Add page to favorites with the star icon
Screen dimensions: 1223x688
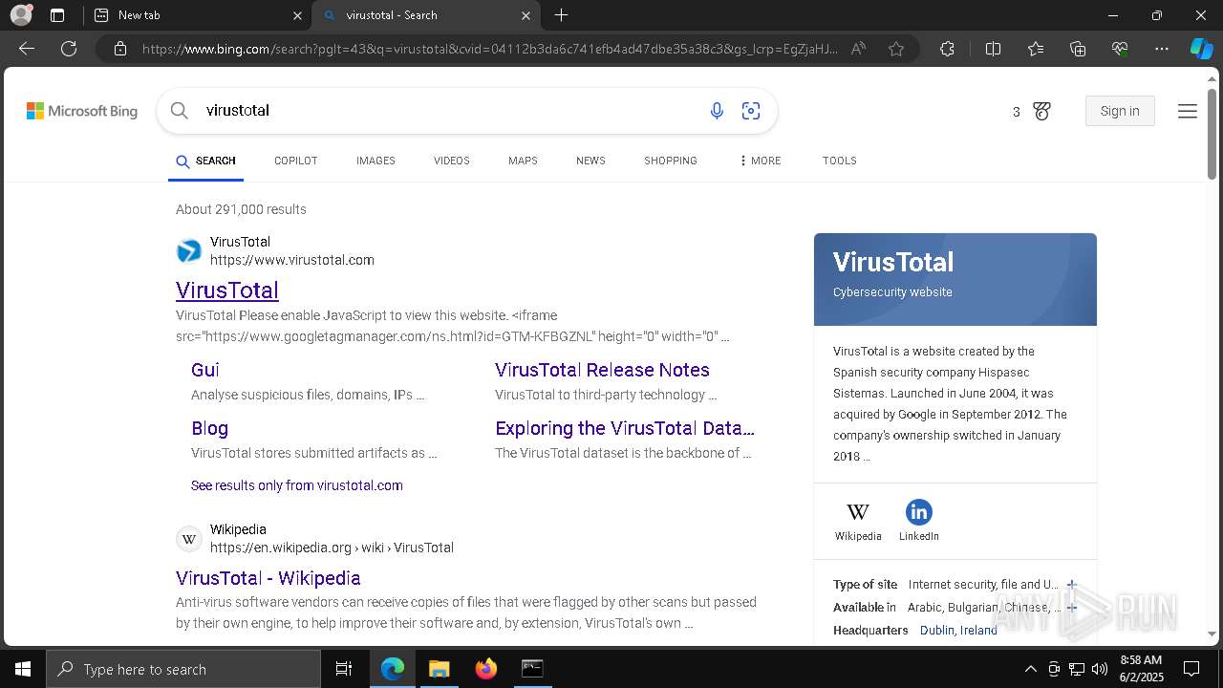[896, 49]
